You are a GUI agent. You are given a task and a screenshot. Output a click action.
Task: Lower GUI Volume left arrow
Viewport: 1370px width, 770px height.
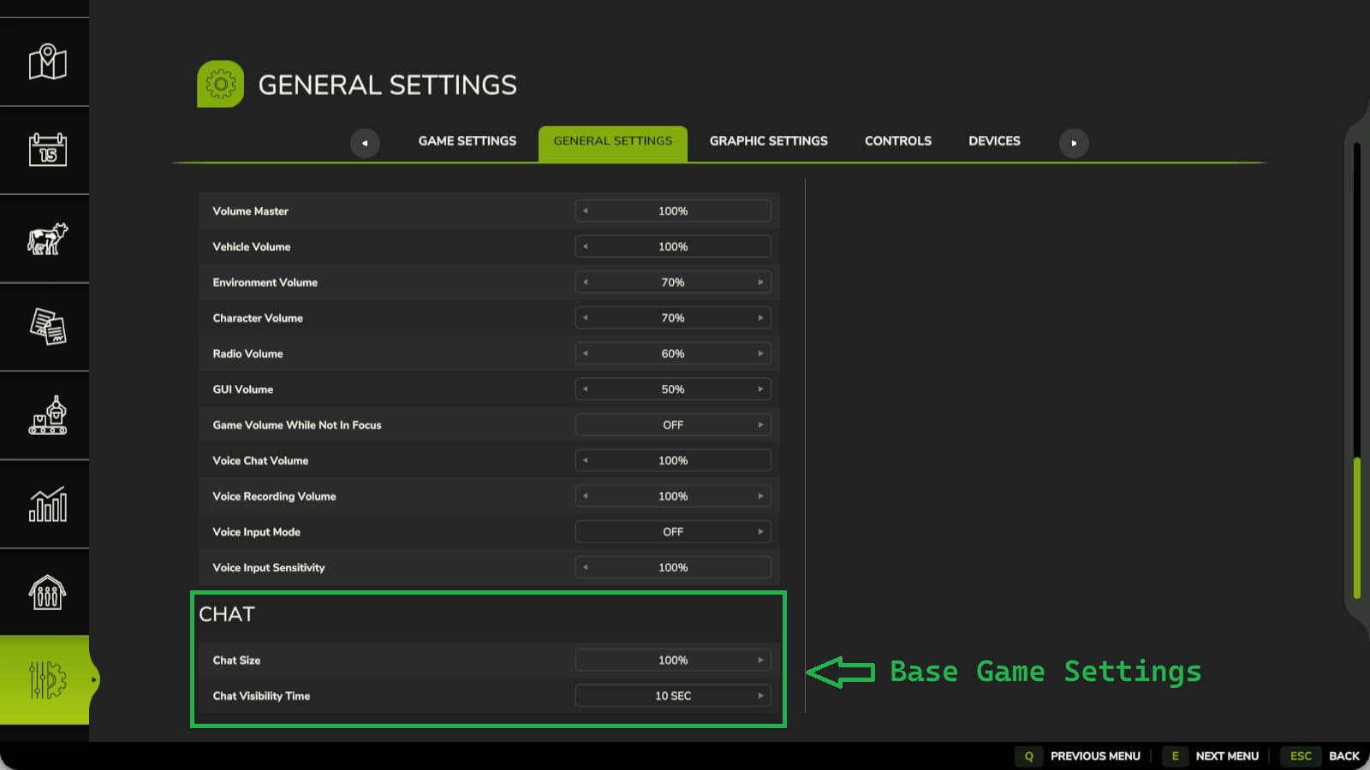pyautogui.click(x=586, y=389)
